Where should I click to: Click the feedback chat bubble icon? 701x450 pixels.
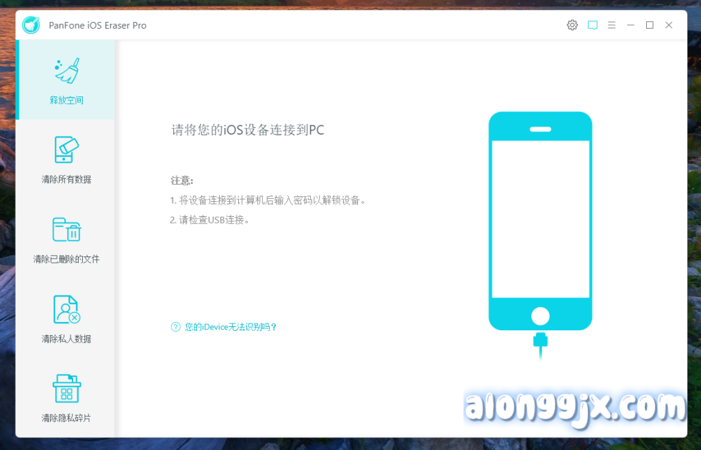[x=592, y=25]
